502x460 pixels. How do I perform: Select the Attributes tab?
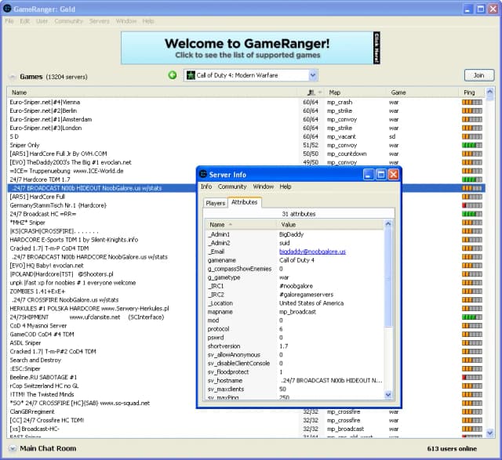coord(244,202)
